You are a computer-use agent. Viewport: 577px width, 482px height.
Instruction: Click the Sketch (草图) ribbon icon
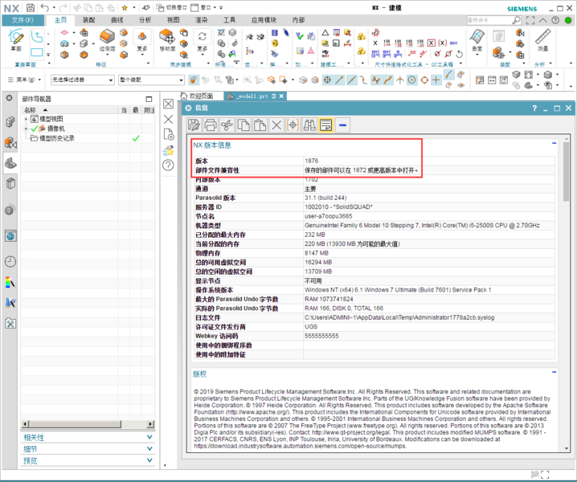[x=16, y=39]
